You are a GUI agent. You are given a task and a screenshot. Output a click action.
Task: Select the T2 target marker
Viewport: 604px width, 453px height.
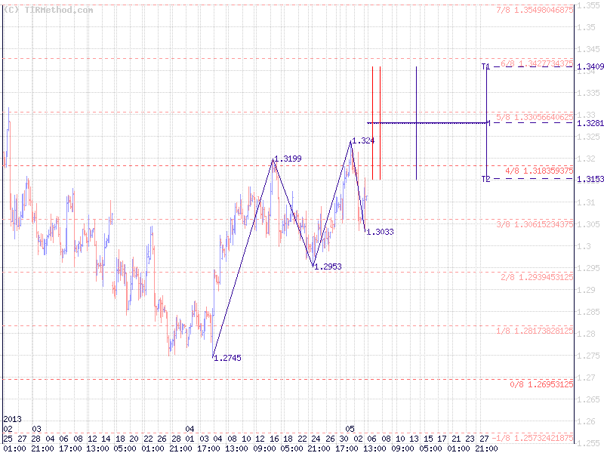[x=485, y=179]
